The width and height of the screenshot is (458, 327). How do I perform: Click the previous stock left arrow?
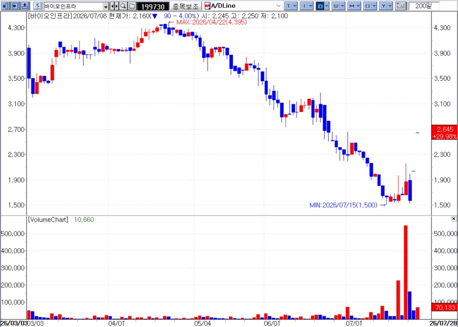tap(113, 6)
